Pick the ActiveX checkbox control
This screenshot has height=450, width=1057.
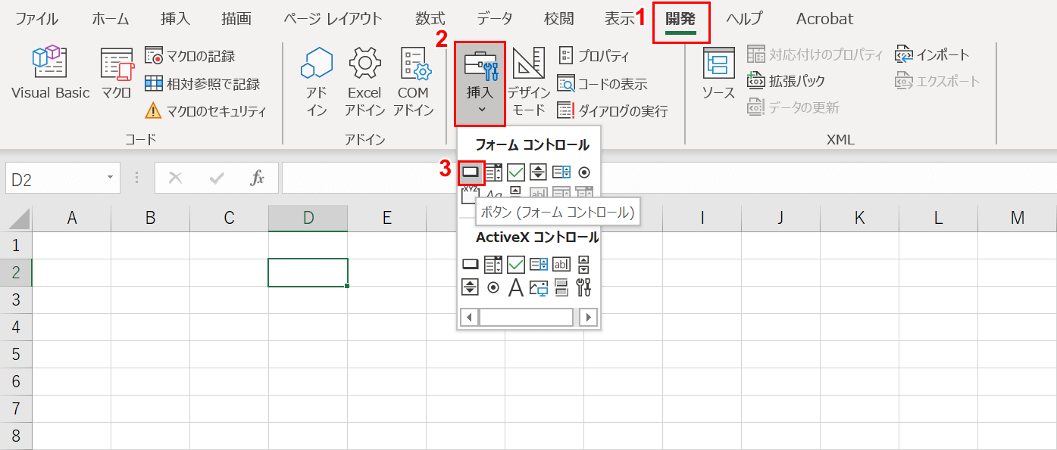(x=516, y=264)
